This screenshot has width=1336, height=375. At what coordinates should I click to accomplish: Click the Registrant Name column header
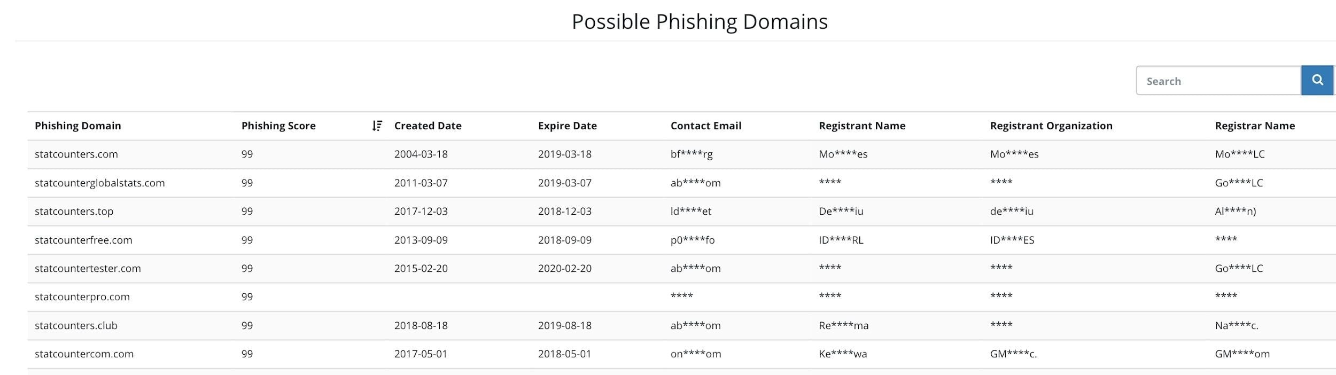point(861,126)
